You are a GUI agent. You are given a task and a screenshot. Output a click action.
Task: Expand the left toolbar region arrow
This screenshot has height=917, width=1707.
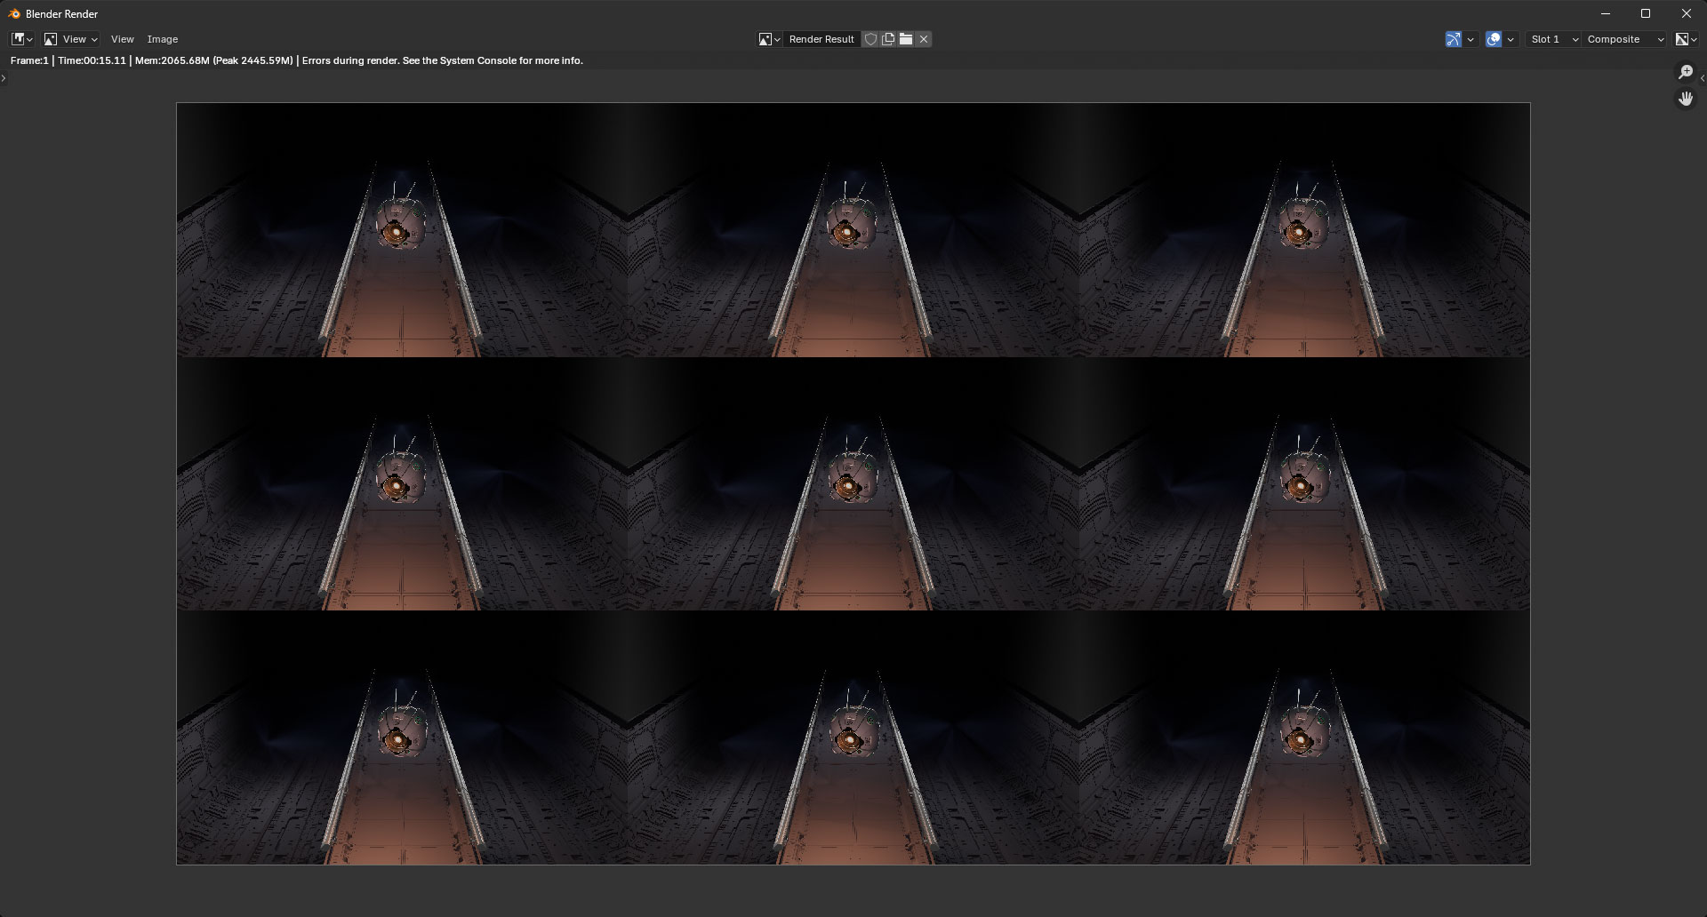click(x=4, y=78)
